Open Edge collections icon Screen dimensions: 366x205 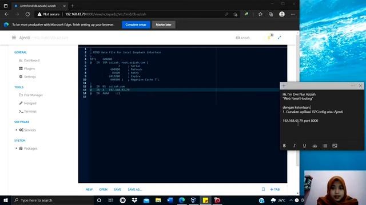coord(270,14)
